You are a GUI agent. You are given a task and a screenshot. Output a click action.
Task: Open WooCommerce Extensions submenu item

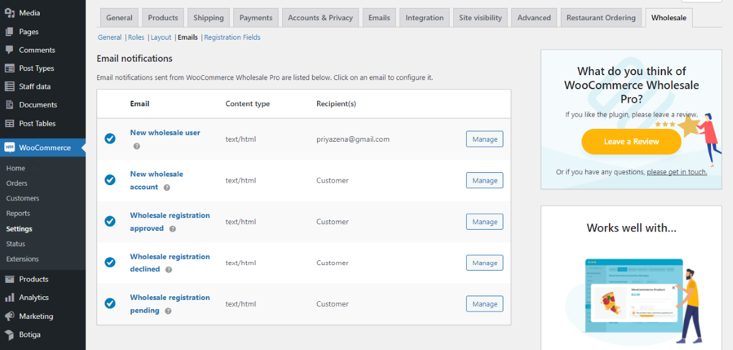(x=23, y=259)
